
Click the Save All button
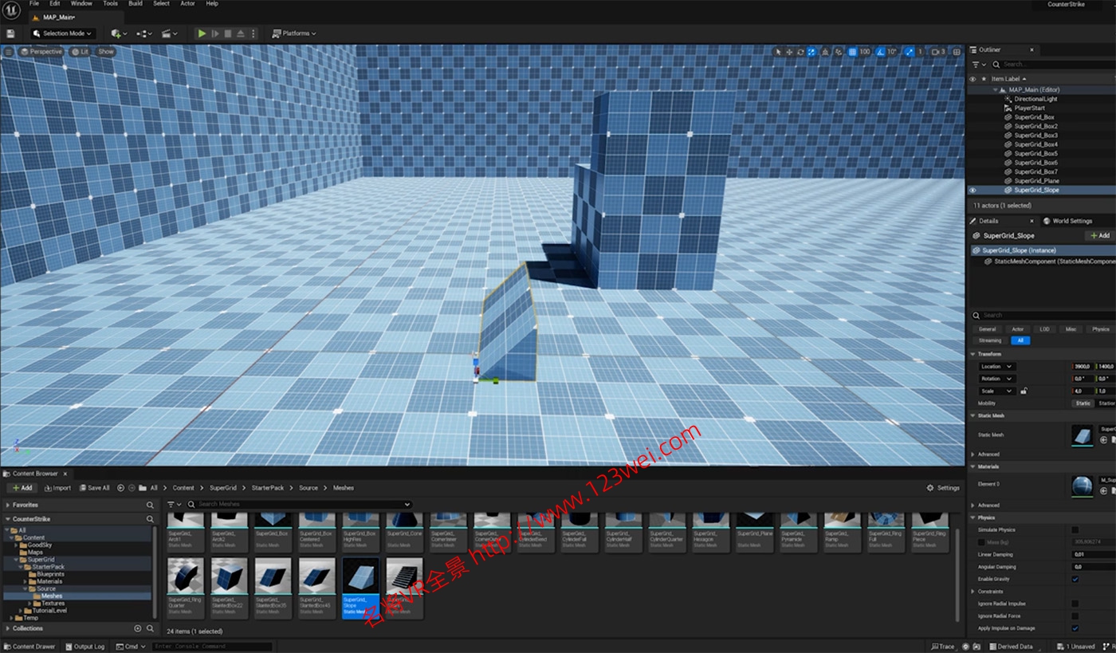pos(94,488)
